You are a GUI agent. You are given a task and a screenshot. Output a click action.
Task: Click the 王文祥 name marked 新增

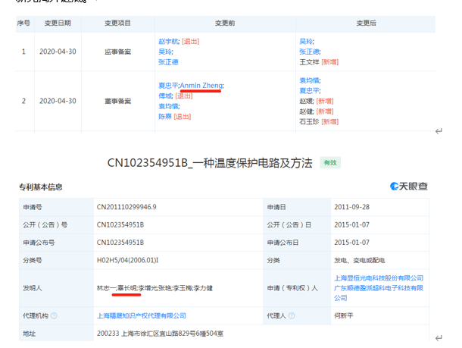[x=309, y=62]
